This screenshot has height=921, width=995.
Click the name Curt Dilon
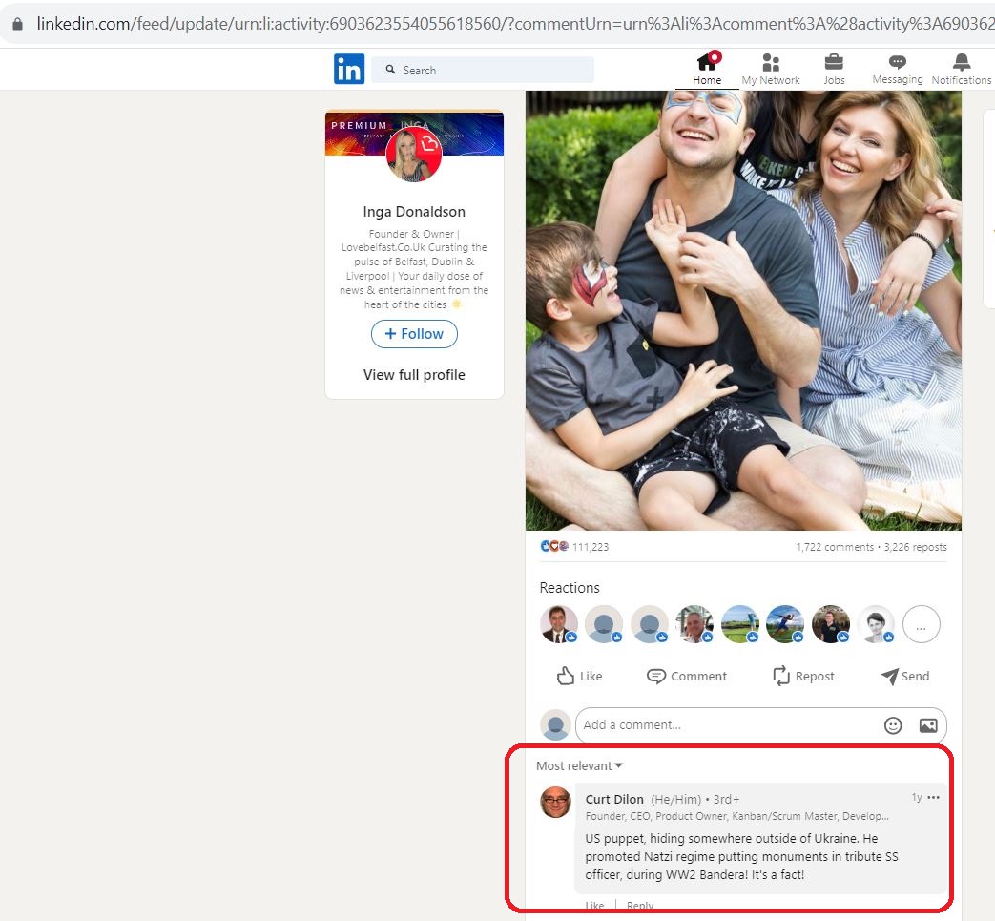[614, 799]
